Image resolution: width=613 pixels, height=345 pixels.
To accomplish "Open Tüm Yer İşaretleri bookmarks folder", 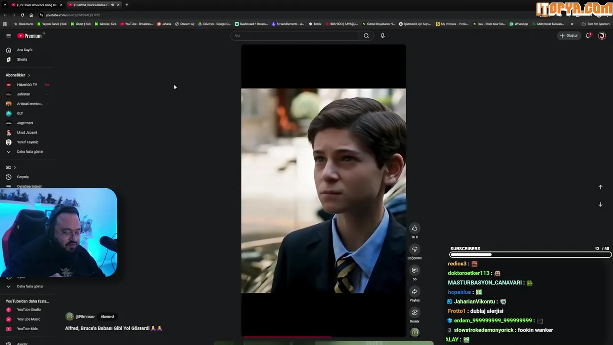I will click(596, 24).
